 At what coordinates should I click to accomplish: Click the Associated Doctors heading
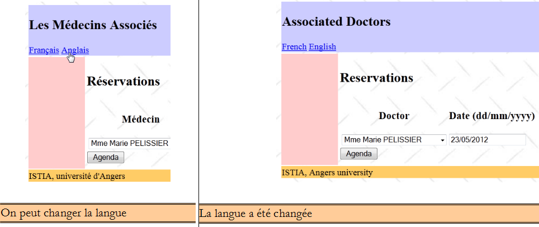tap(336, 22)
